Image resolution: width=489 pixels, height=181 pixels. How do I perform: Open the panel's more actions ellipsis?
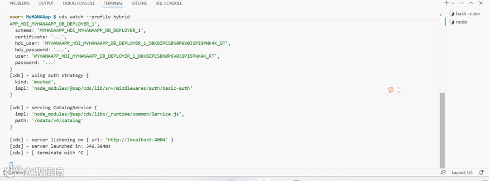coord(462,3)
